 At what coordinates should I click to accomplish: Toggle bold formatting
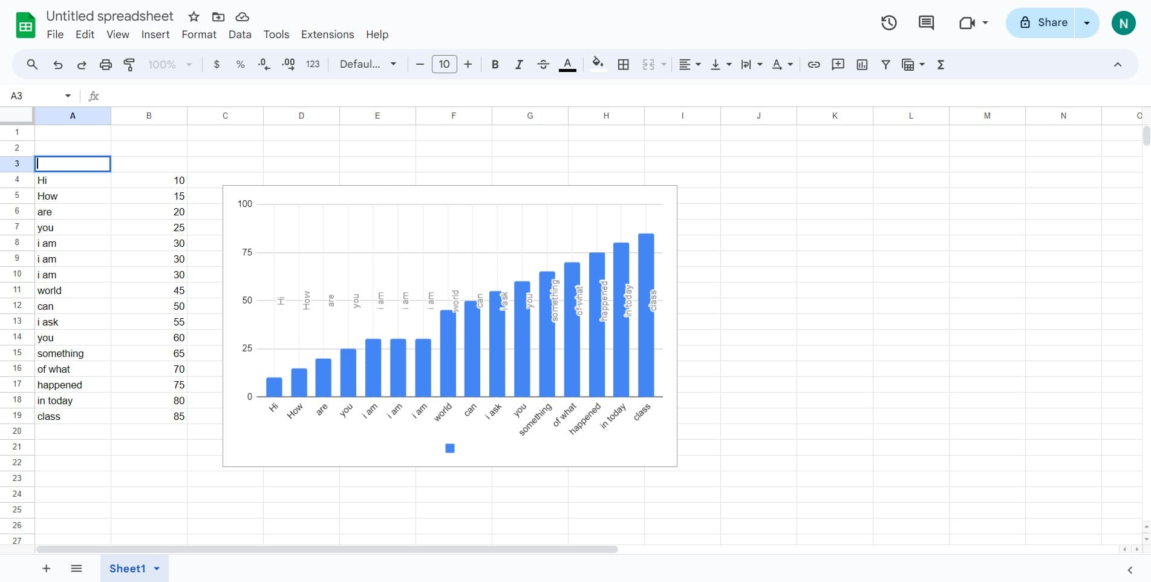(x=495, y=64)
